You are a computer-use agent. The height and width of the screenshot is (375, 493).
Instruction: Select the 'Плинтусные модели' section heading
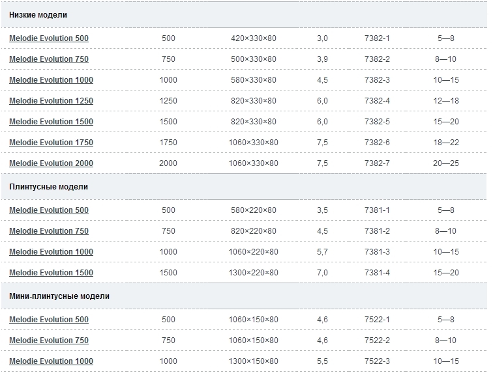48,187
